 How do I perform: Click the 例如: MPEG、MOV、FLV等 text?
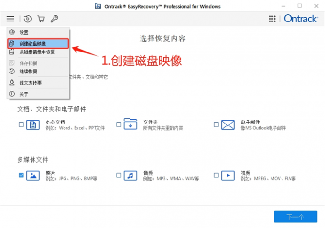click(268, 179)
